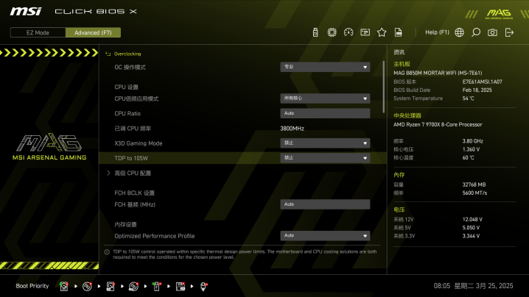Image resolution: width=529 pixels, height=297 pixels.
Task: Switch to EZ Mode tab
Action: click(x=38, y=32)
